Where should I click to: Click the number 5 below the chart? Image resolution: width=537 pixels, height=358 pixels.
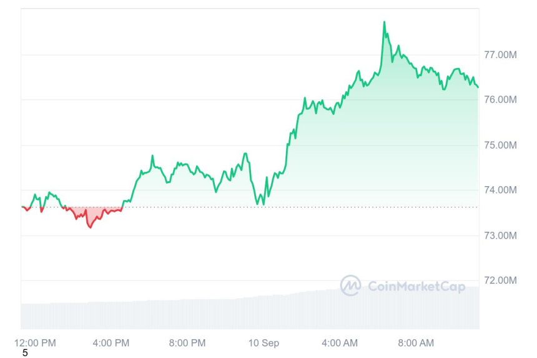25,353
